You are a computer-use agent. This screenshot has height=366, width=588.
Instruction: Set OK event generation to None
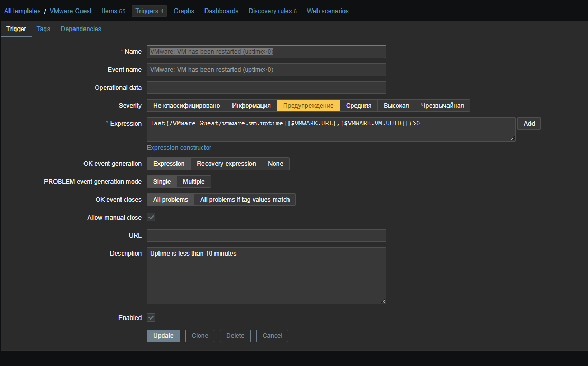pos(275,163)
